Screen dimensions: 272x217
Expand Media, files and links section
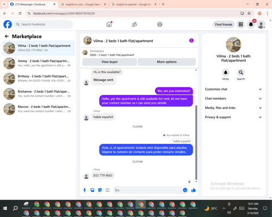pos(233,108)
